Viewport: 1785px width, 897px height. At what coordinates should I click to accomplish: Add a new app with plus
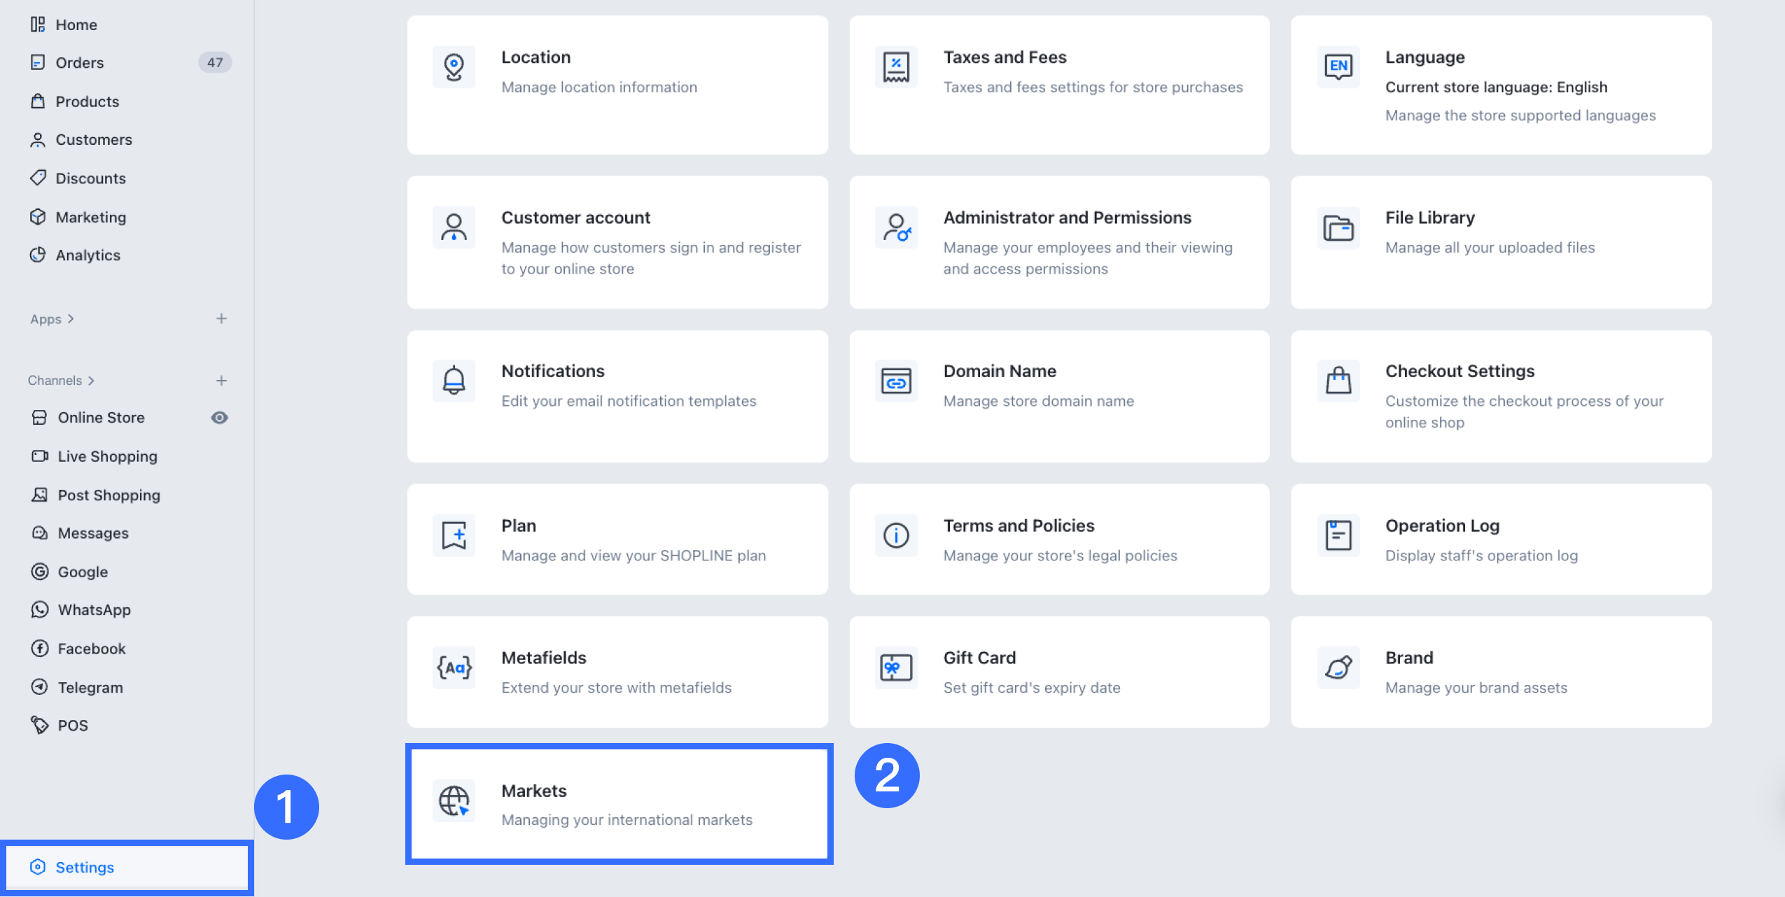click(x=221, y=319)
